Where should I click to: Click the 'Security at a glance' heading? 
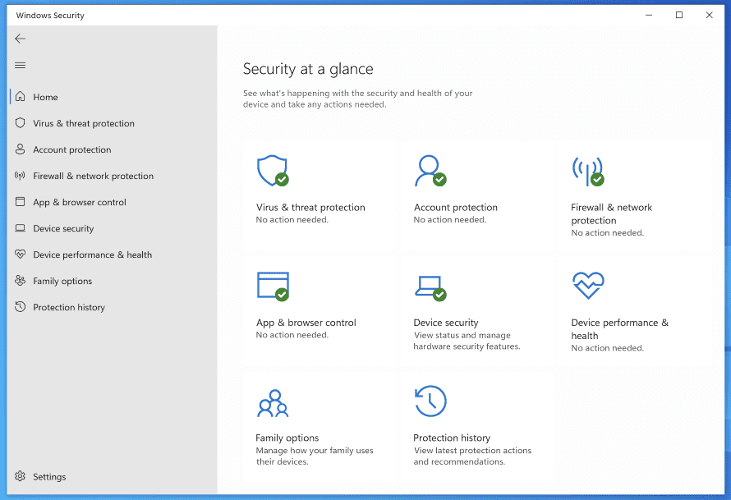pos(308,69)
